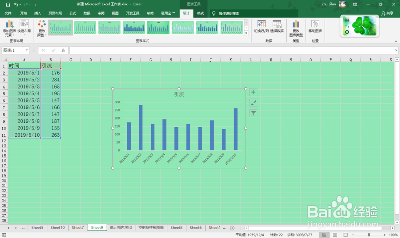Switch to the 格式 (Format) tab
Image resolution: width=400 pixels, height=238 pixels.
point(200,13)
